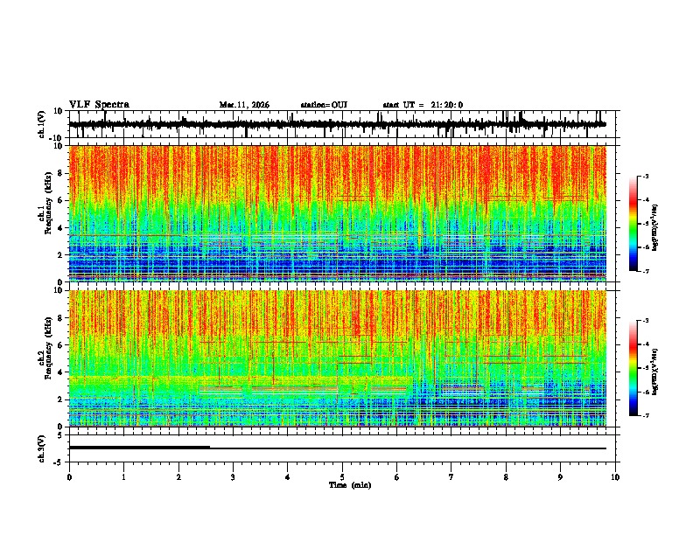Click the time axis tick label "1"

[123, 477]
